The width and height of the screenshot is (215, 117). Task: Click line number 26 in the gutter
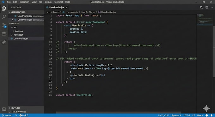point(51,95)
